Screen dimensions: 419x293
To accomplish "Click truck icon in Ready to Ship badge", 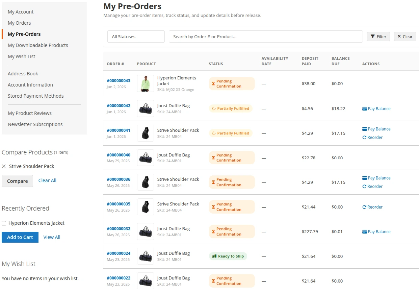I will 214,256.
